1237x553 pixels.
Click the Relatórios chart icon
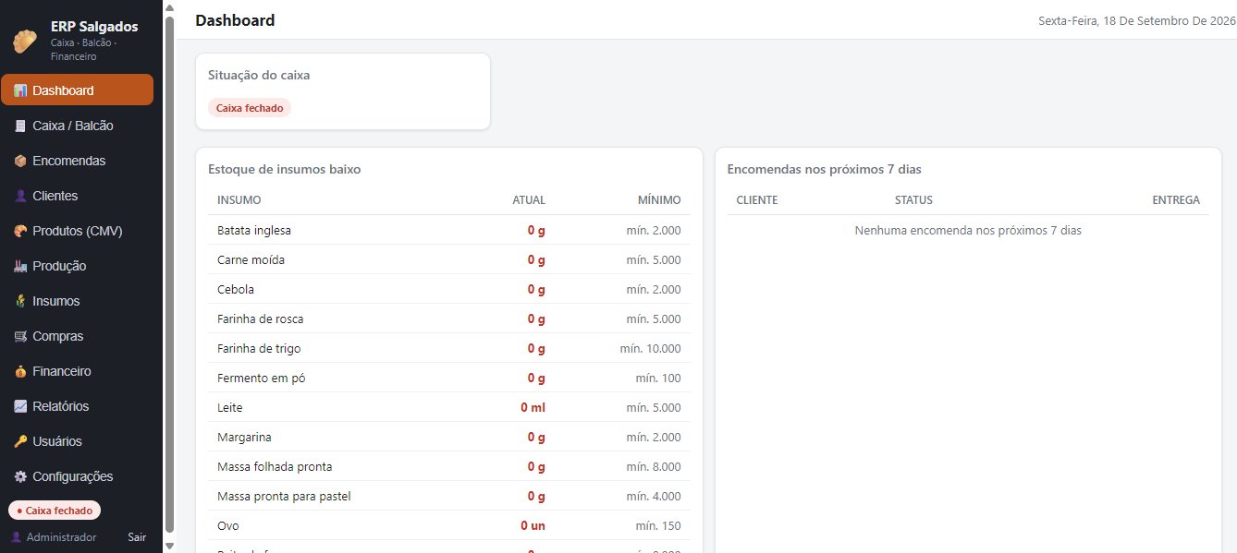coord(20,406)
